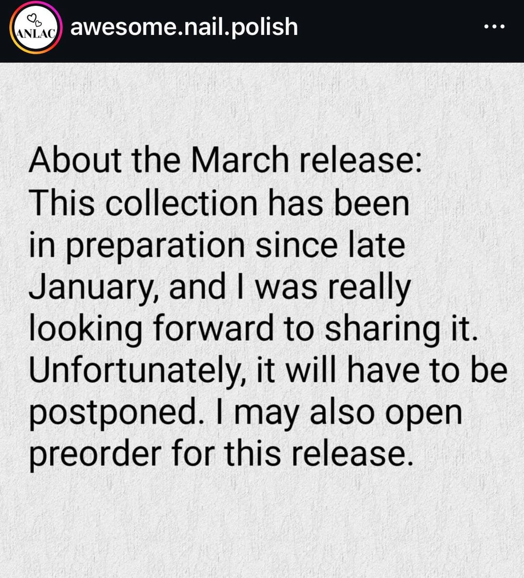Click the words "since late" in the post

[330, 246]
